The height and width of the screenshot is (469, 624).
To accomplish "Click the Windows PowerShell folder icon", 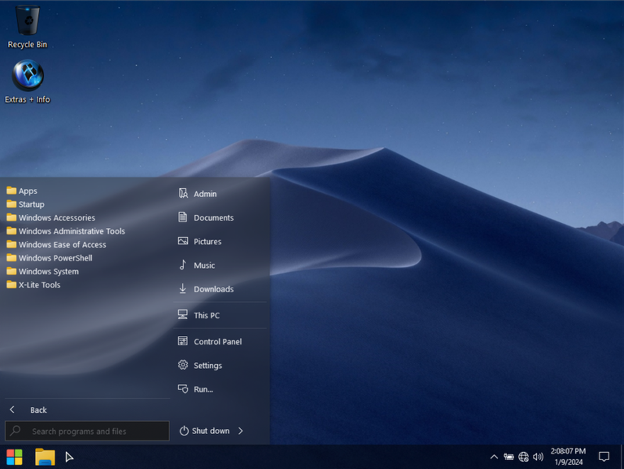I will click(x=12, y=257).
